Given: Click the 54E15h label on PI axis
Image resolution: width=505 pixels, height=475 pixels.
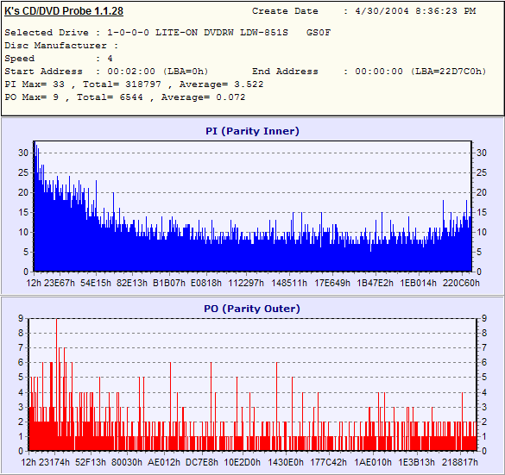Looking at the screenshot, I should (x=96, y=283).
